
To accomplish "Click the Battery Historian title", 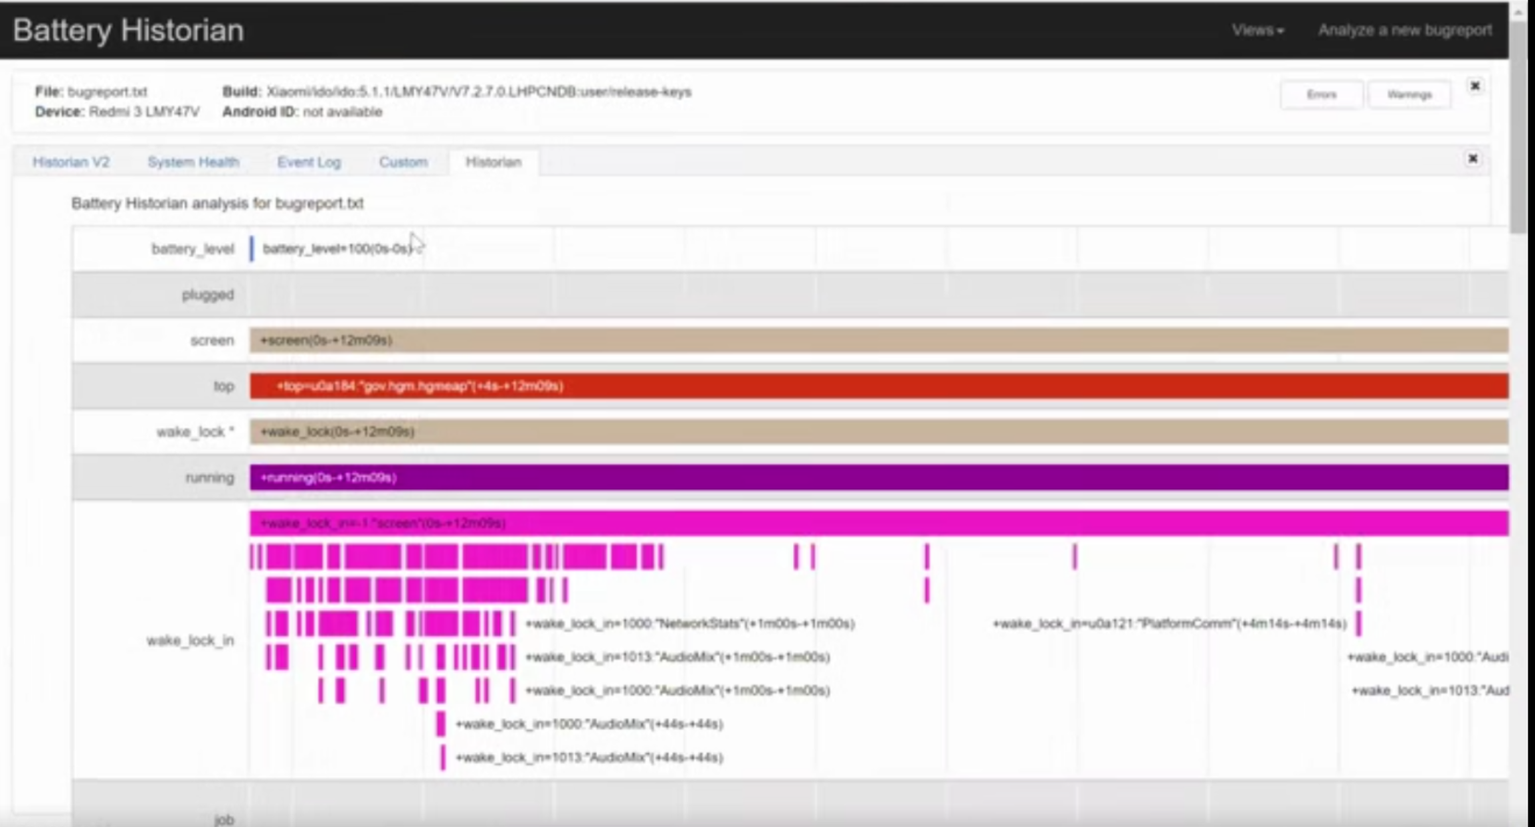I will pos(128,31).
